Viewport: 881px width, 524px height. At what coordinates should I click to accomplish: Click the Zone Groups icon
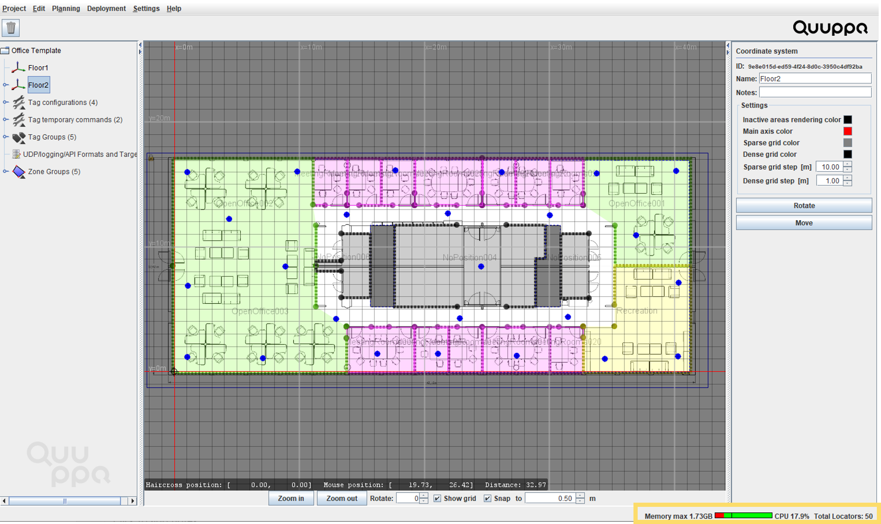click(x=19, y=172)
